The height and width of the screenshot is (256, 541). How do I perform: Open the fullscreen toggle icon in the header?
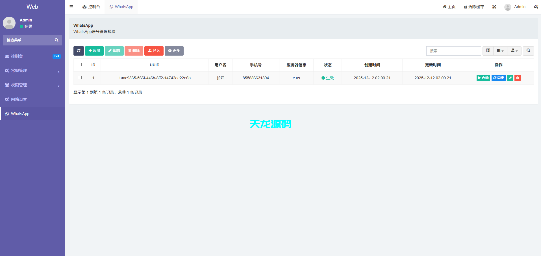pos(494,6)
